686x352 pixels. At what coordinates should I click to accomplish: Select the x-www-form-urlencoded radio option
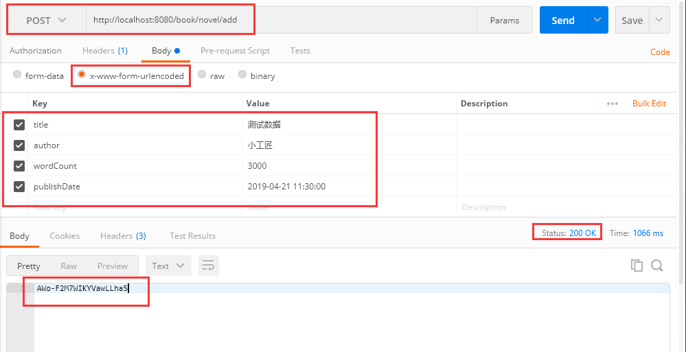tap(82, 74)
